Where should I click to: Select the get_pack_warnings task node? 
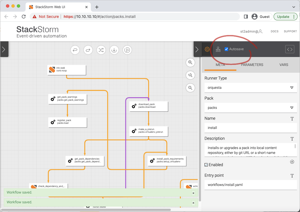(x=67, y=99)
